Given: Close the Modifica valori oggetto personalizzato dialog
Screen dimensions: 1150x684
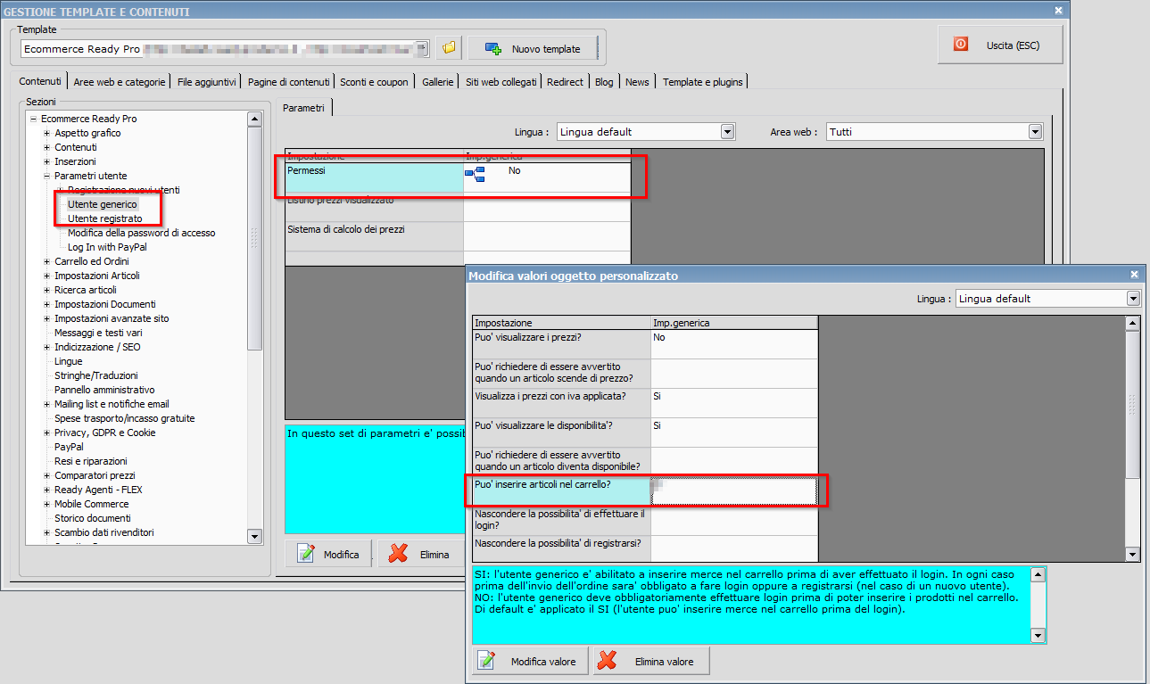Looking at the screenshot, I should [x=1134, y=276].
